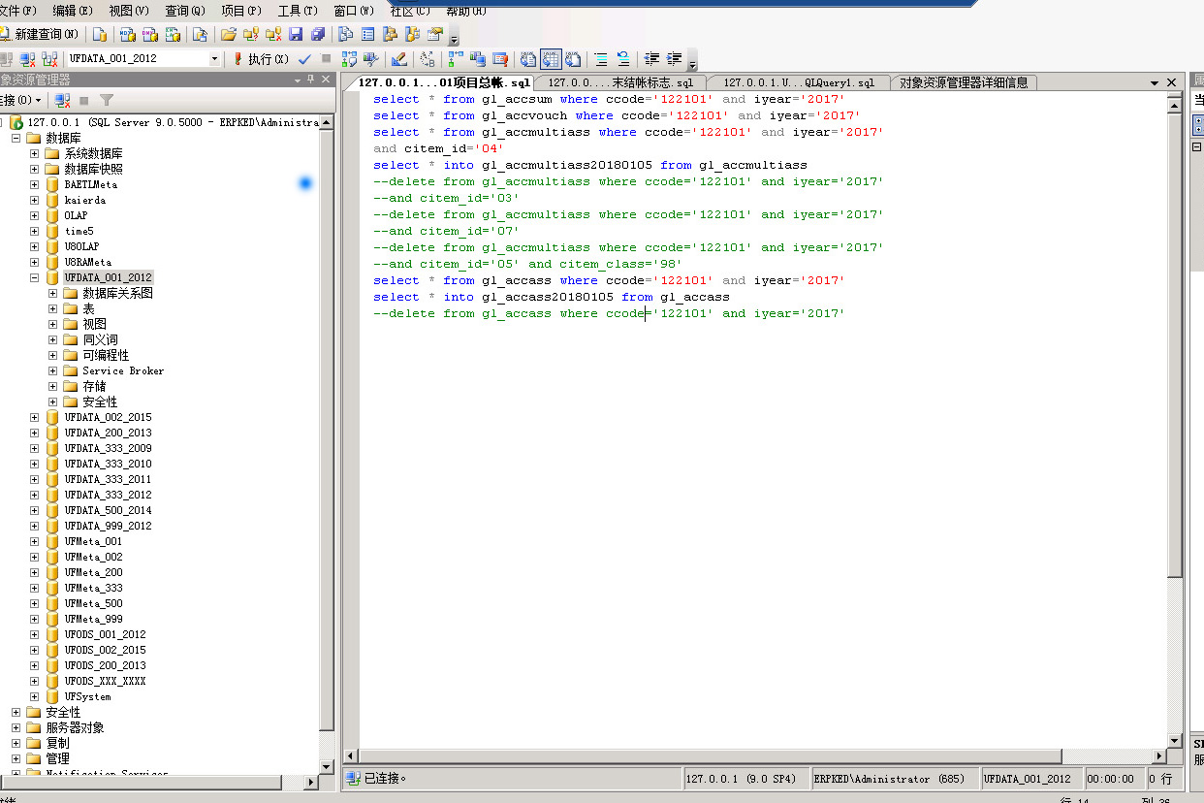Toggle Results to Text output mode

pos(528,59)
